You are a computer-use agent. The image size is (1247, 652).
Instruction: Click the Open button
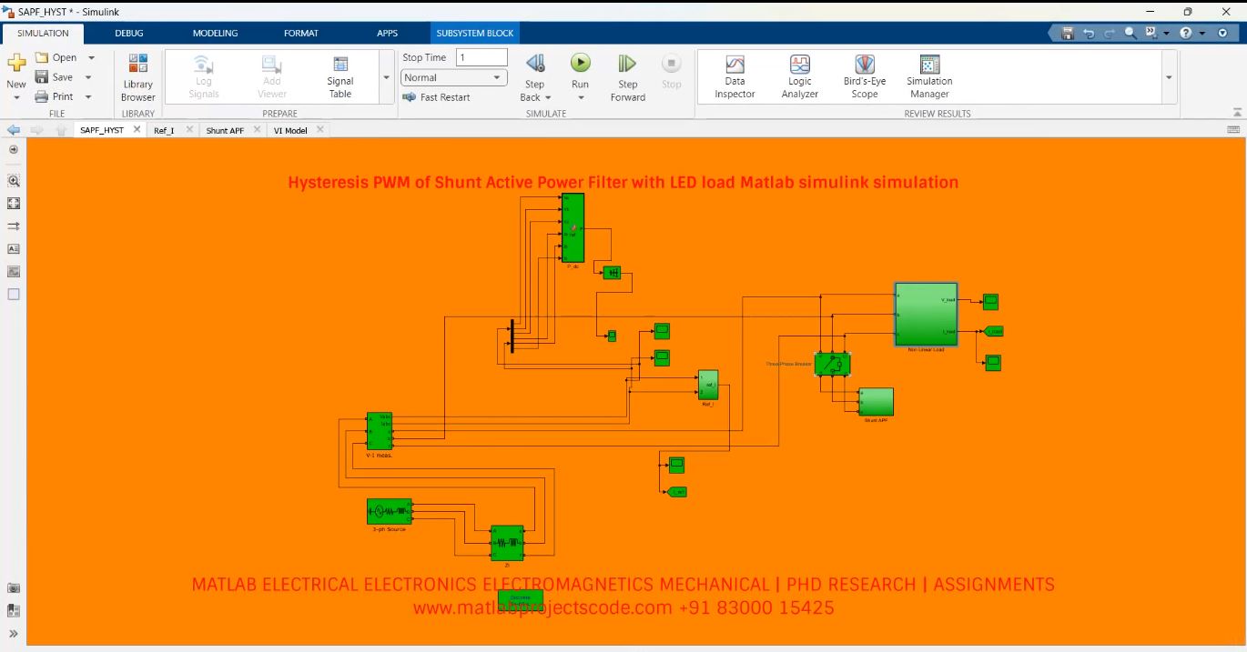click(63, 56)
